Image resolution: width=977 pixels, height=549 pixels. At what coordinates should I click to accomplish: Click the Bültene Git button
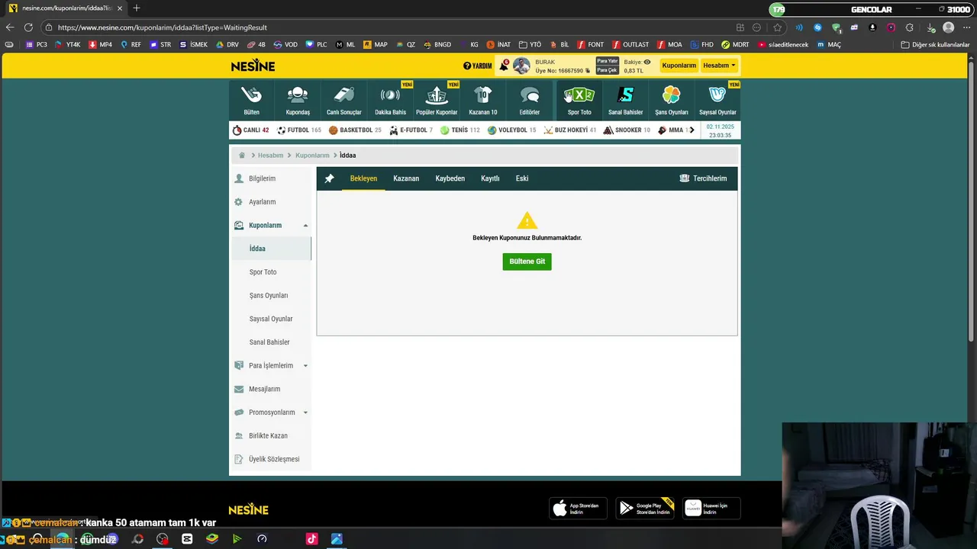click(x=527, y=262)
